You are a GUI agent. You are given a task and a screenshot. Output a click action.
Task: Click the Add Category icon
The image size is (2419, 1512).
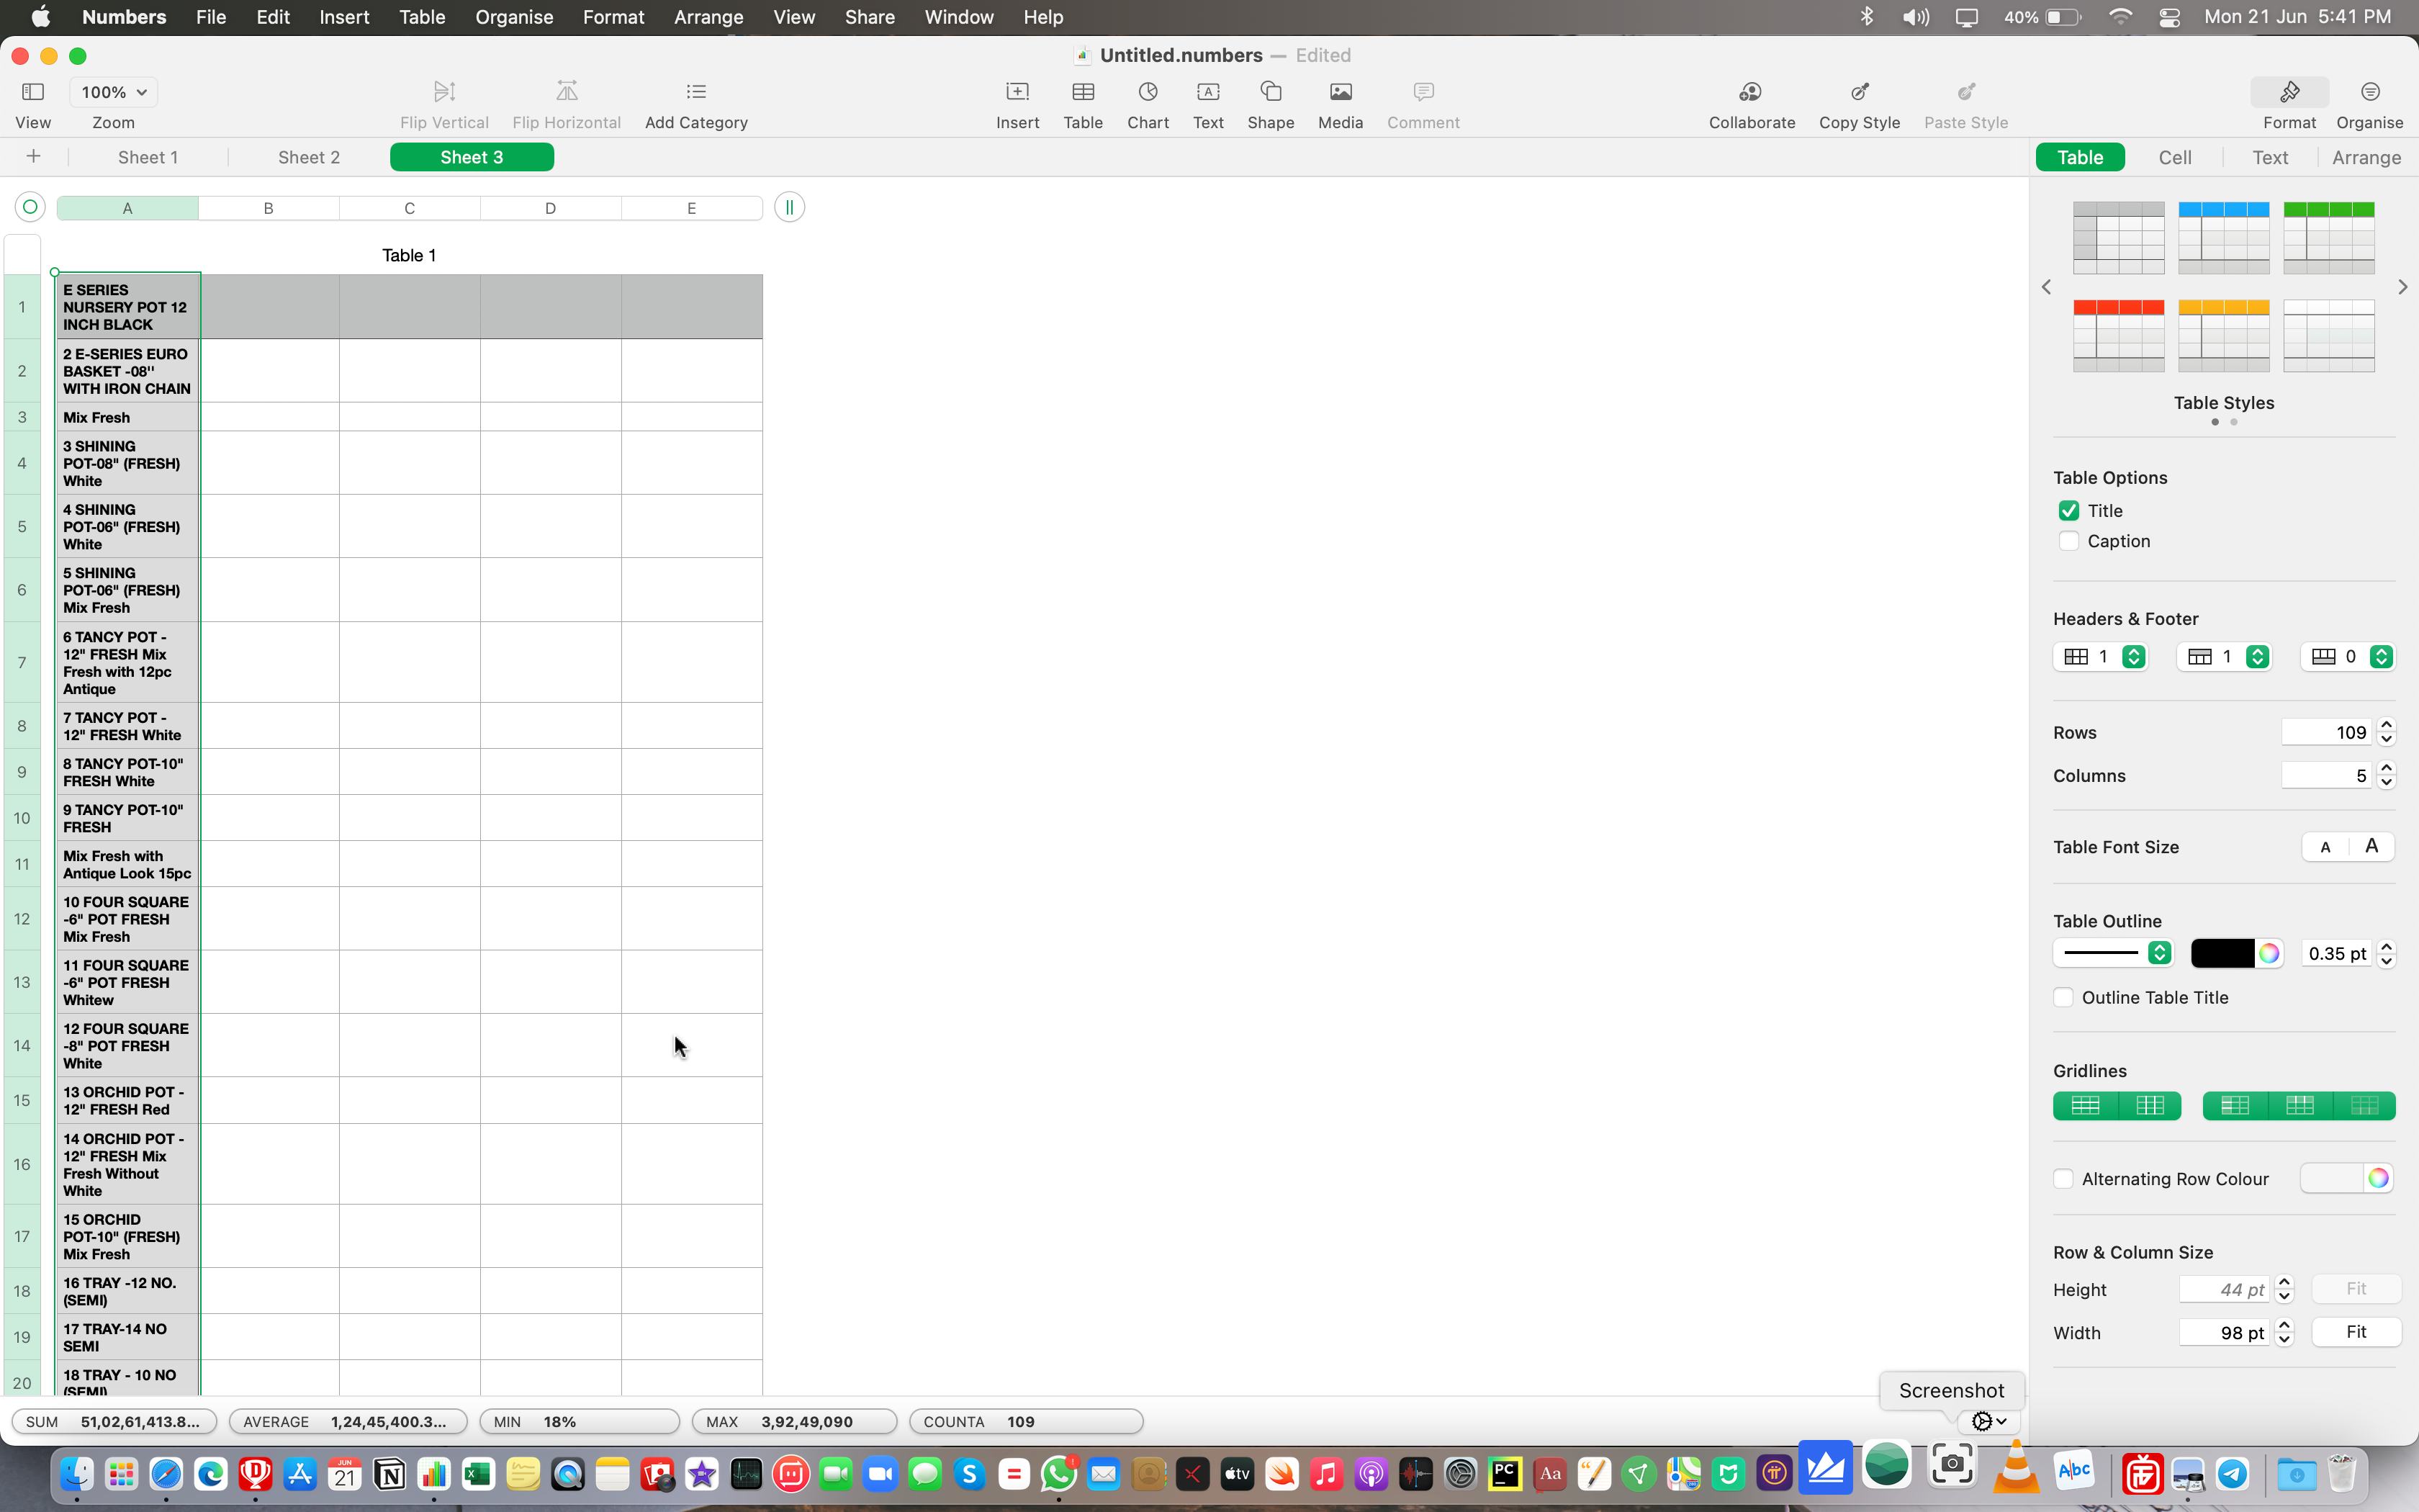(695, 92)
